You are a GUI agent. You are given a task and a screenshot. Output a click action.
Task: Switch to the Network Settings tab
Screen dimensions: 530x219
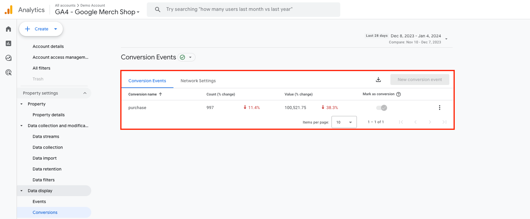198,81
